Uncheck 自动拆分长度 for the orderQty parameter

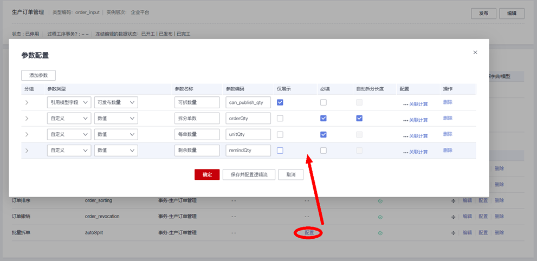pyautogui.click(x=360, y=118)
